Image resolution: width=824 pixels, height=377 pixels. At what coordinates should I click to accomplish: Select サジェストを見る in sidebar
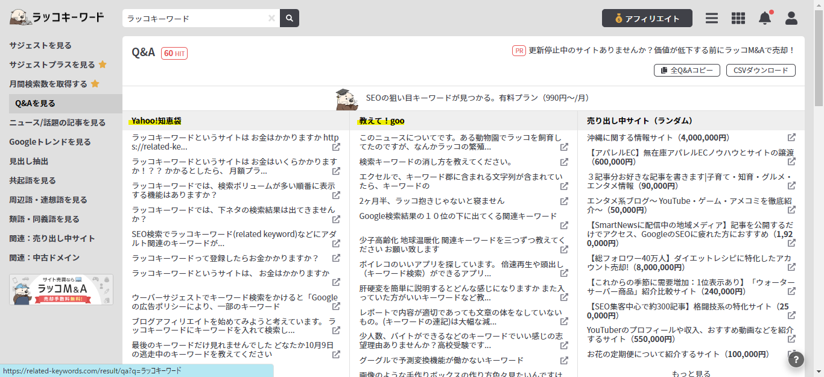pos(40,45)
